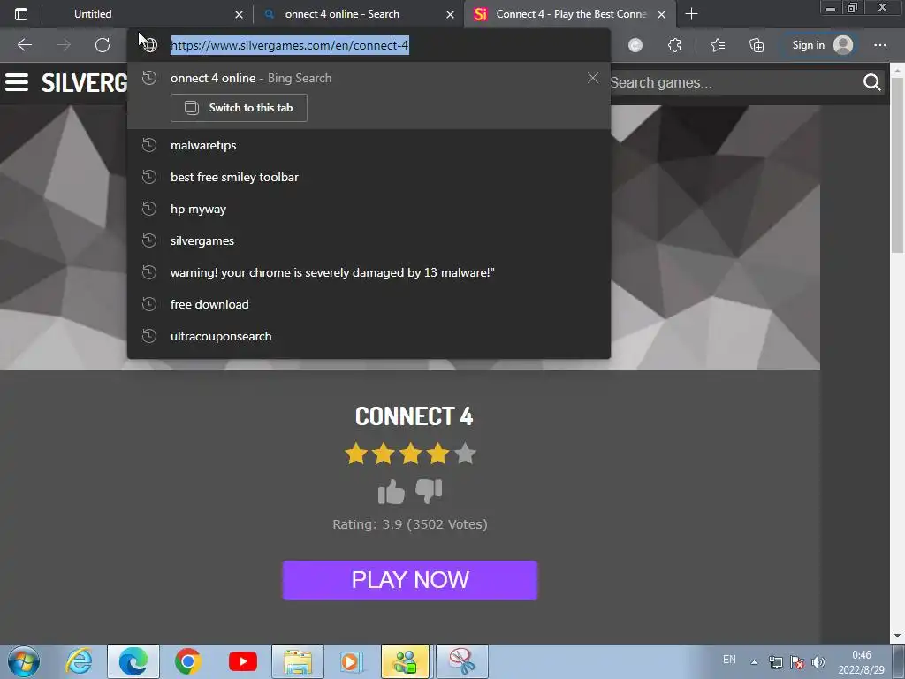Select the ultracouponsearch suggestion
Image resolution: width=905 pixels, height=679 pixels.
369,336
